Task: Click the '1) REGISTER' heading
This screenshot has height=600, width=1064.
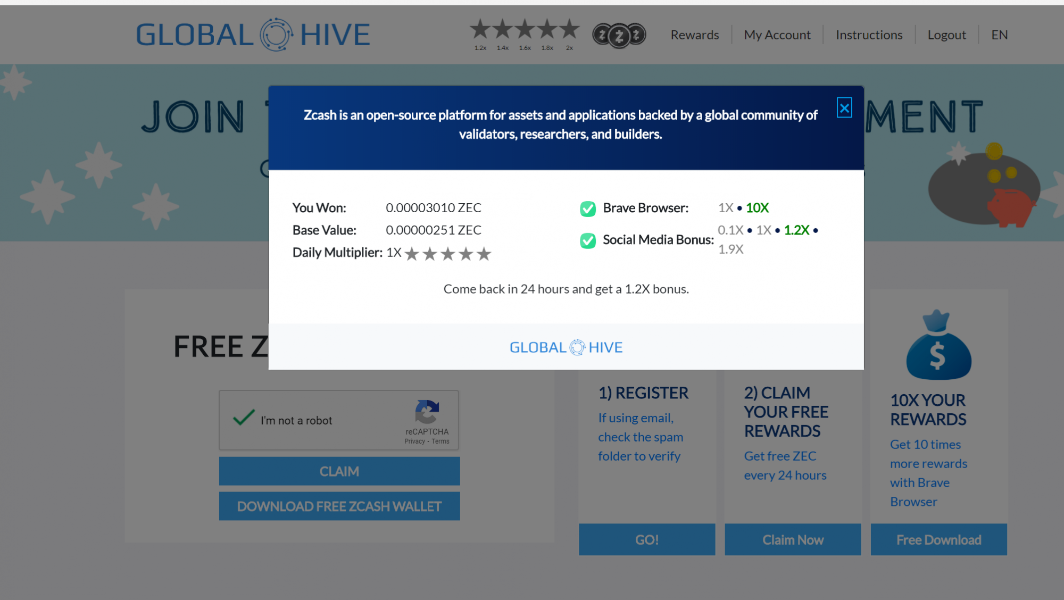Action: (643, 393)
